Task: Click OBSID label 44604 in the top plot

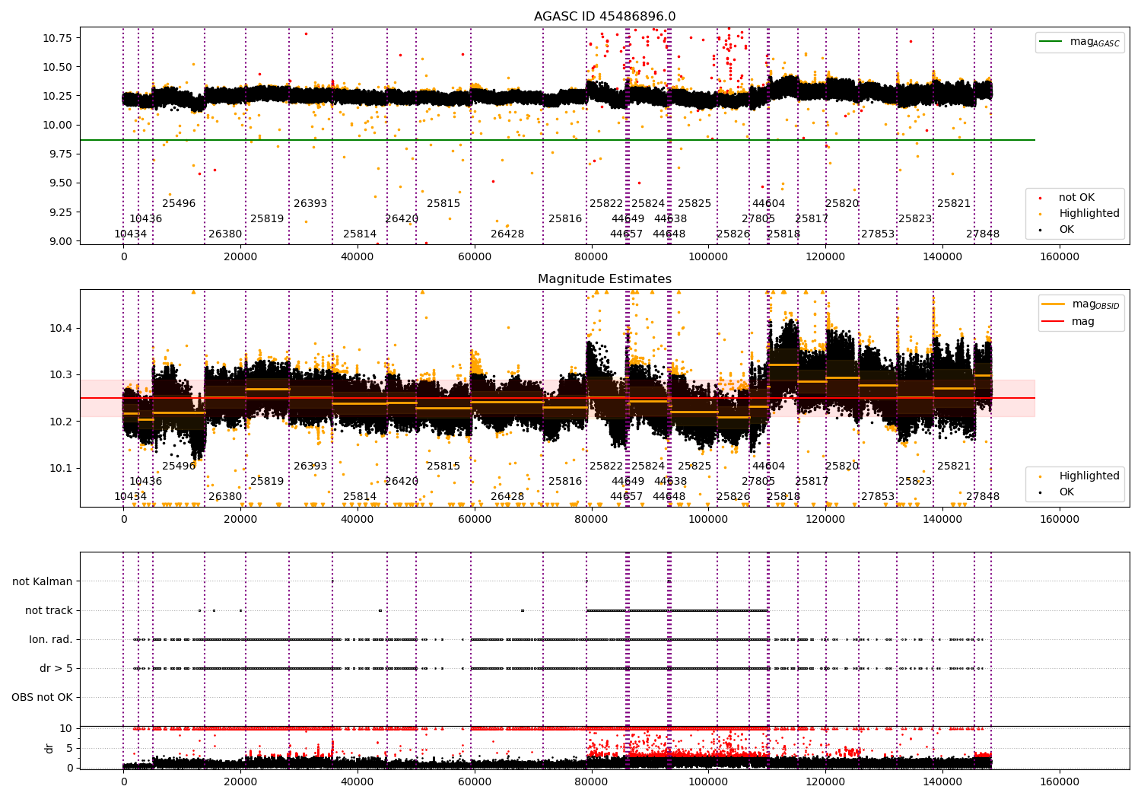Action: pos(768,204)
